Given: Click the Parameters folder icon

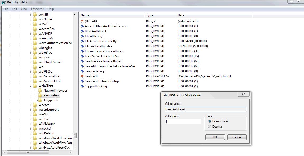Looking at the screenshot, I should [40, 95].
